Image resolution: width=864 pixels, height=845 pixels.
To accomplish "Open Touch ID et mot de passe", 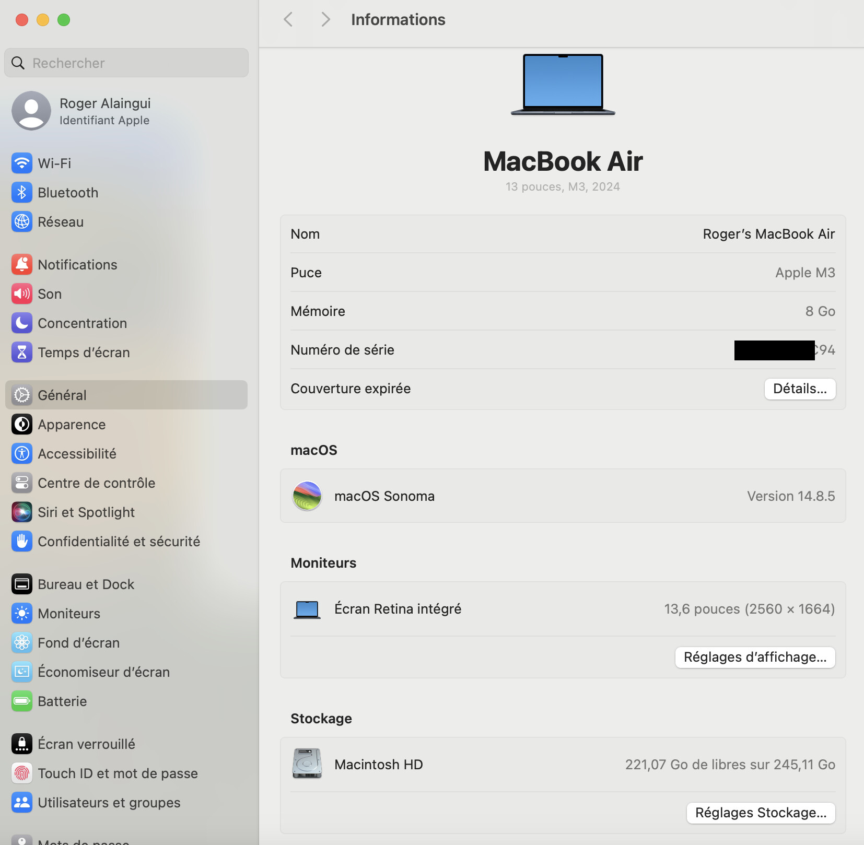I will point(118,773).
